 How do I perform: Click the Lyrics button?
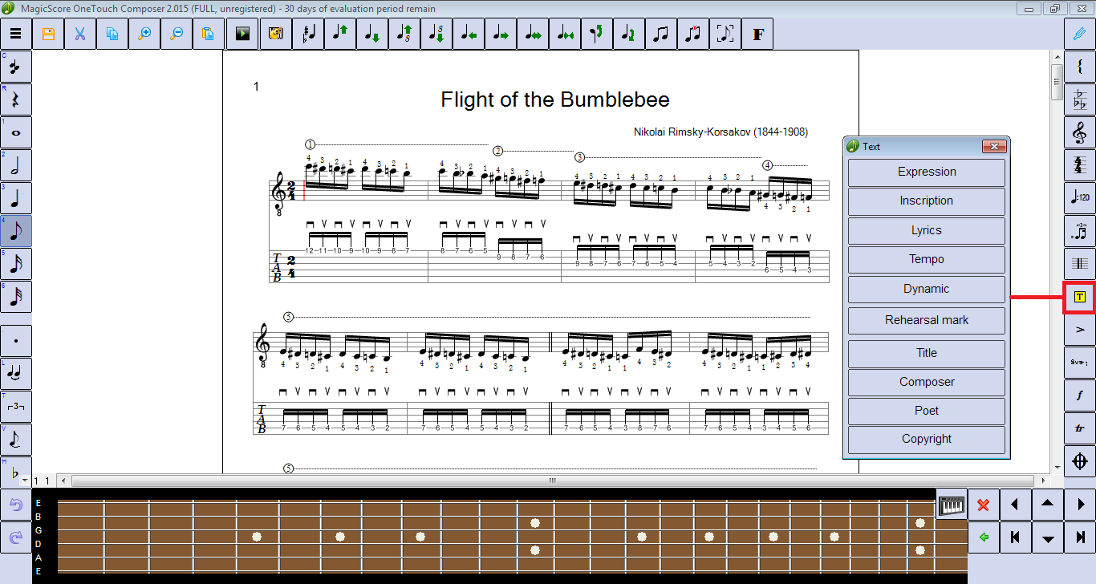927,230
